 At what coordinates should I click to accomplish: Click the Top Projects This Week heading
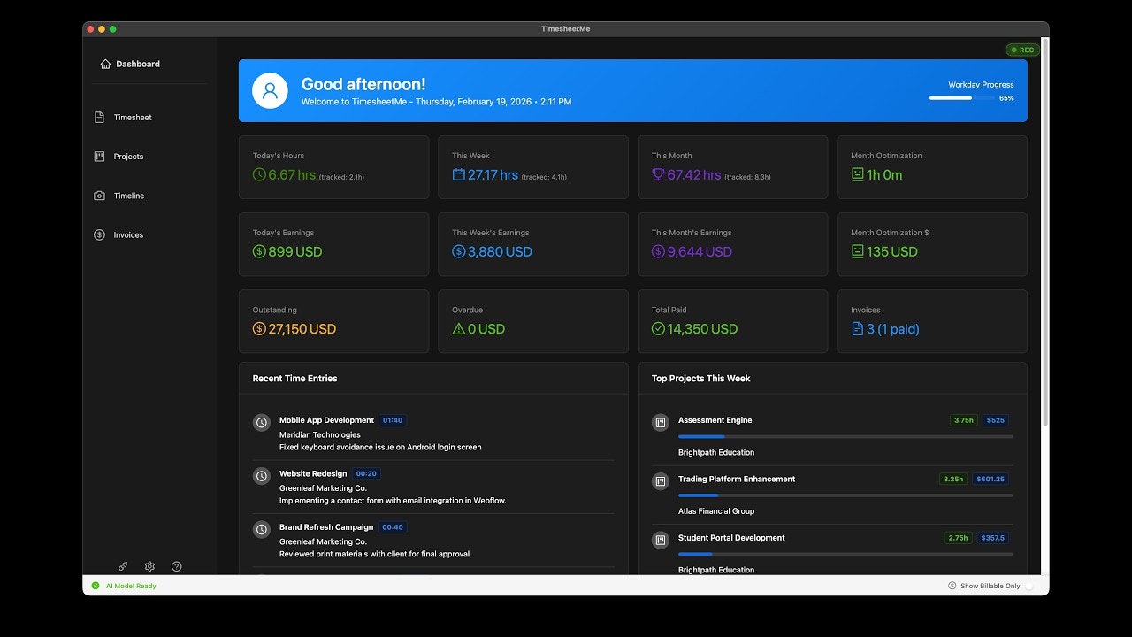click(700, 378)
